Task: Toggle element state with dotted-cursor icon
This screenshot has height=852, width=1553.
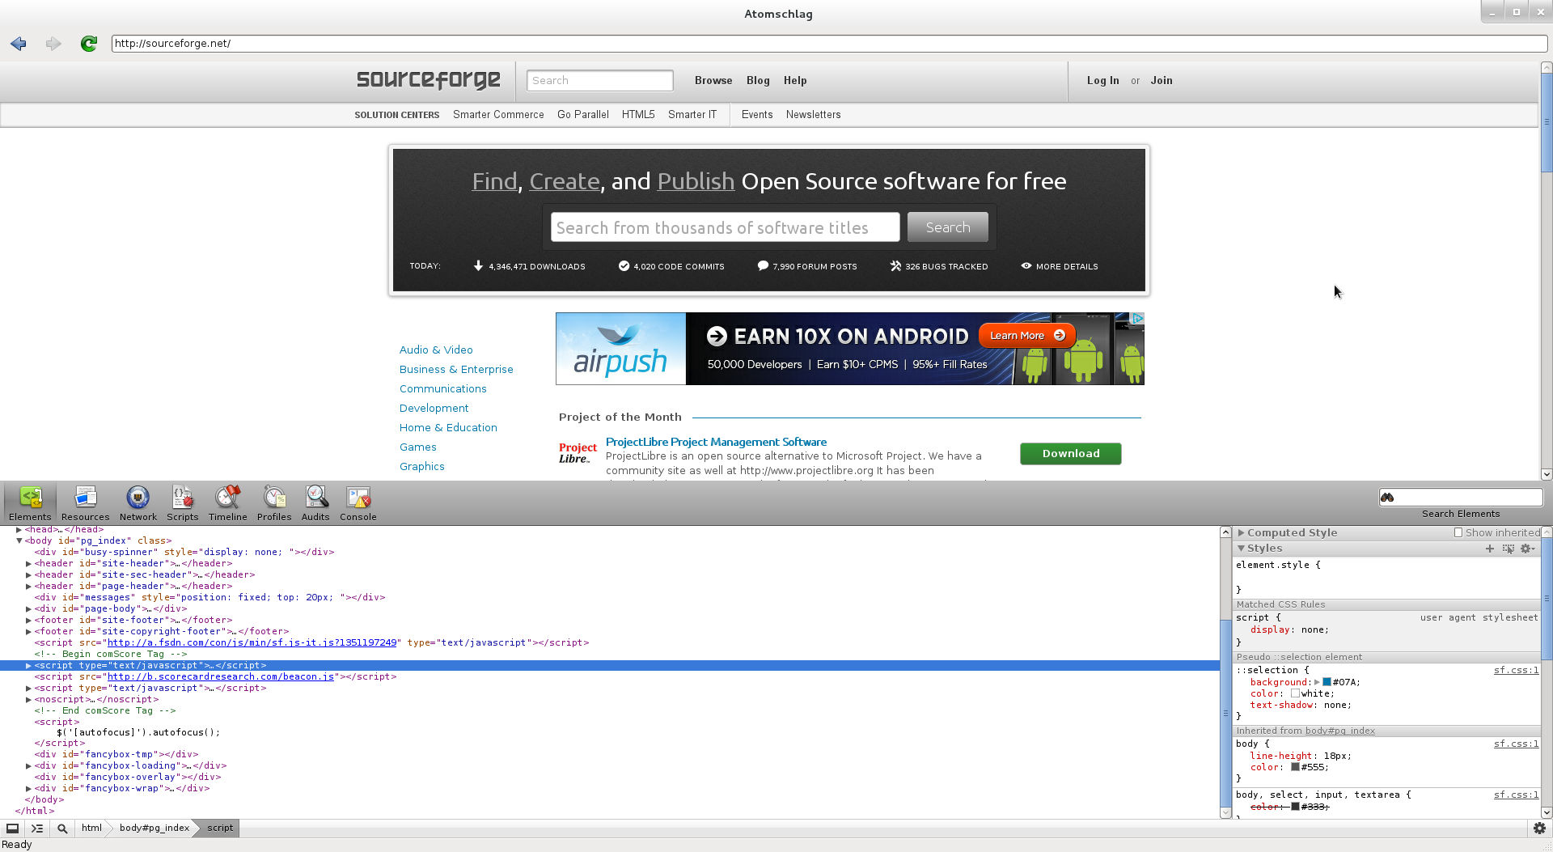Action: click(x=1508, y=549)
